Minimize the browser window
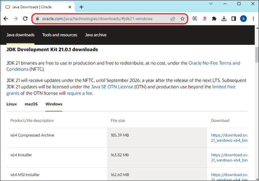The image size is (259, 181). 225,4
